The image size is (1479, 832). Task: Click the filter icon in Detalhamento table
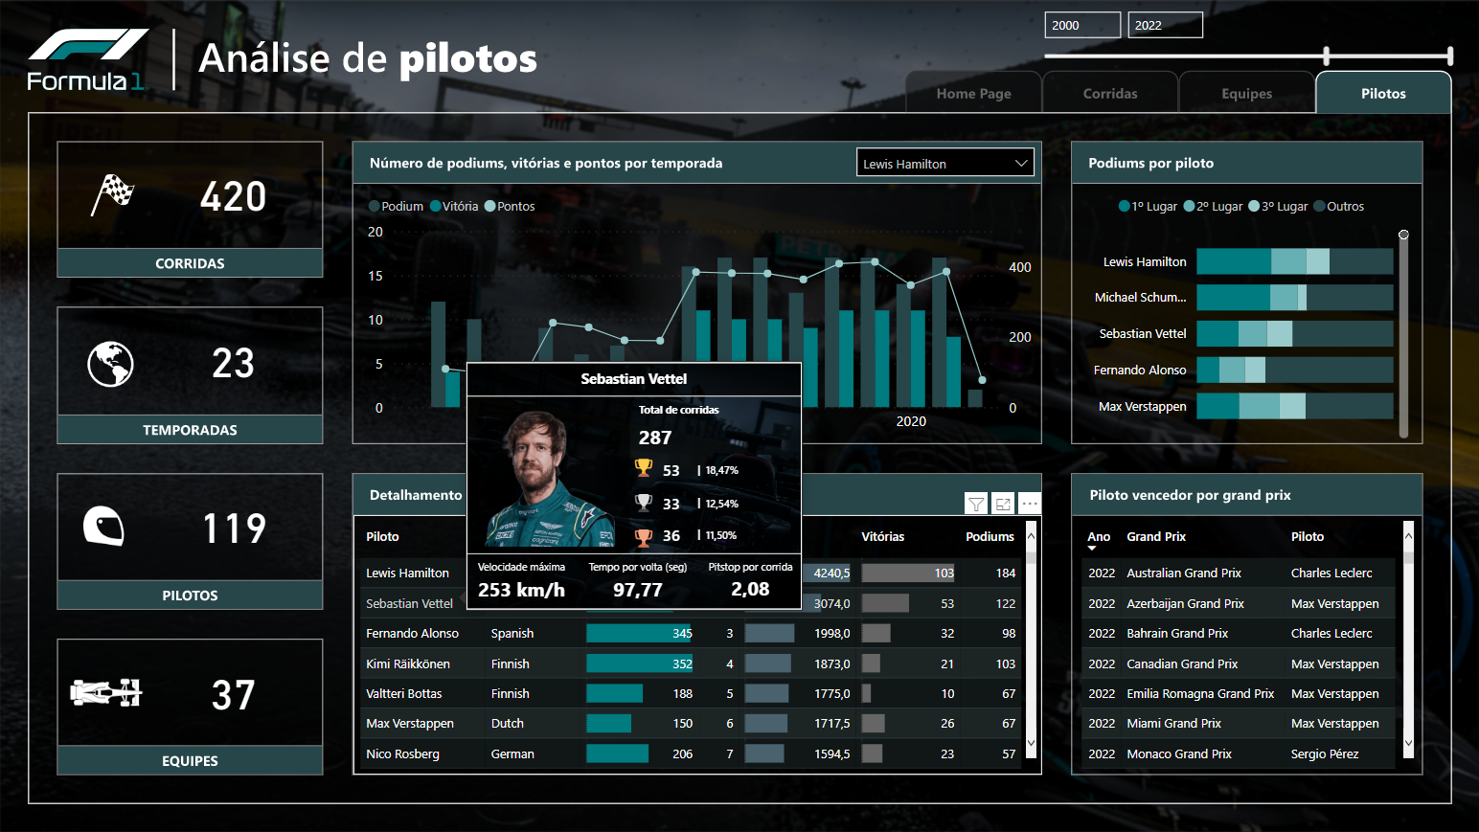click(x=975, y=504)
